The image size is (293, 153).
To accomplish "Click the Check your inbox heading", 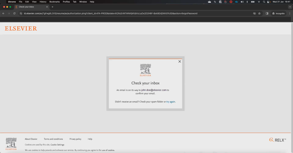I will click(145, 83).
